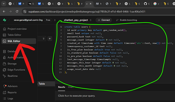This screenshot has height=102, width=175.
Task: Expand the organization switcher chevrons
Action: (x=55, y=20)
